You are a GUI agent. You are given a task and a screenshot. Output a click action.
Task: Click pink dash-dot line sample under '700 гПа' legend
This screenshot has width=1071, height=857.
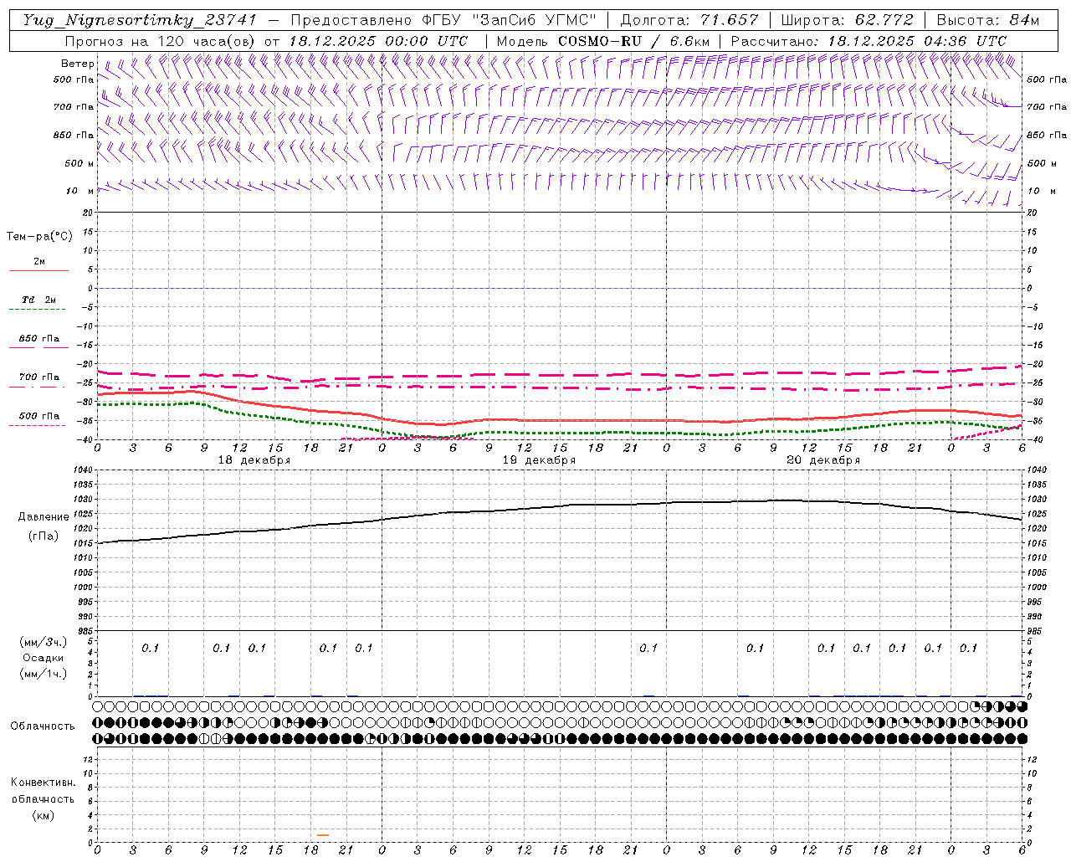pos(38,387)
